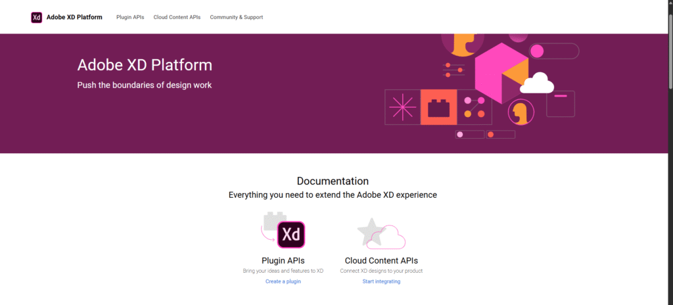Click the Adobe XD Platform hero heading
The height and width of the screenshot is (305, 673).
click(145, 65)
